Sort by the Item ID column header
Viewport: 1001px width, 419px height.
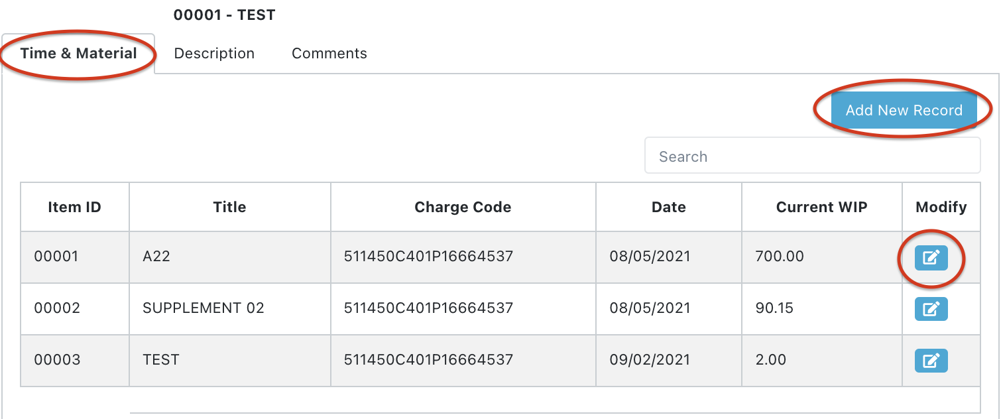coord(74,208)
